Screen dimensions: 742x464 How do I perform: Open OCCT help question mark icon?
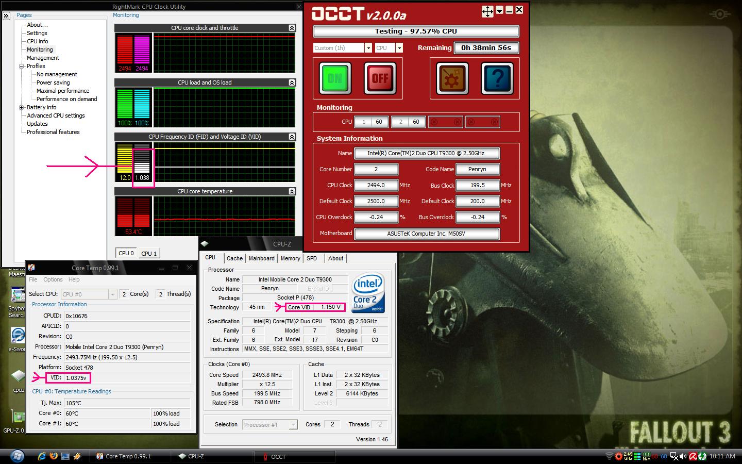(497, 78)
